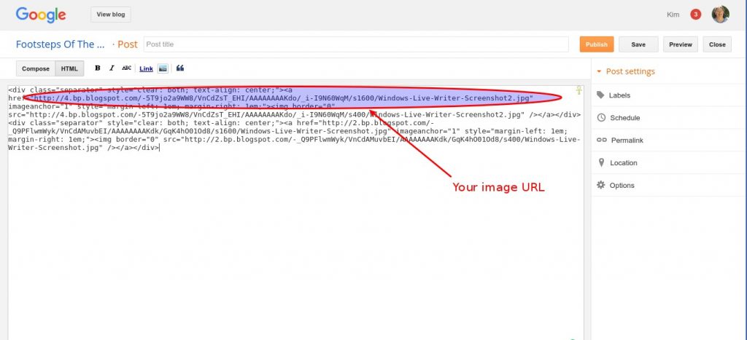Image resolution: width=747 pixels, height=340 pixels.
Task: Click the strikethrough ABC icon
Action: click(x=126, y=68)
